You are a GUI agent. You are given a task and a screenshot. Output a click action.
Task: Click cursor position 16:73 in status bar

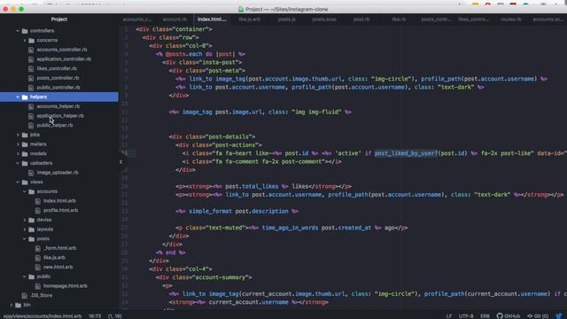95,315
